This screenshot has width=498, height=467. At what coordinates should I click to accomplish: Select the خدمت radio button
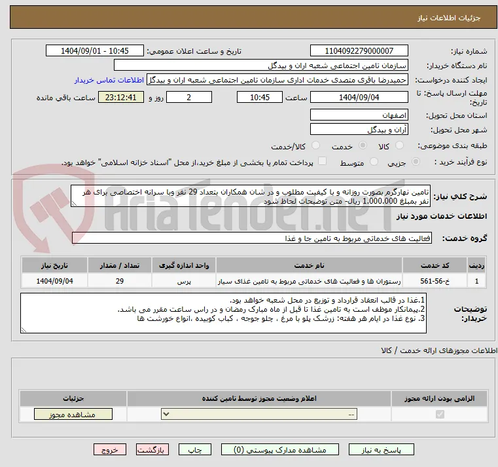click(x=363, y=145)
